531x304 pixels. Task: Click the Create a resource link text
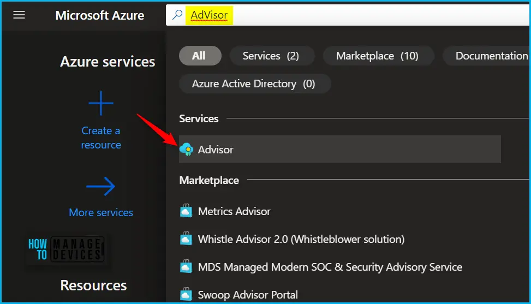[101, 138]
